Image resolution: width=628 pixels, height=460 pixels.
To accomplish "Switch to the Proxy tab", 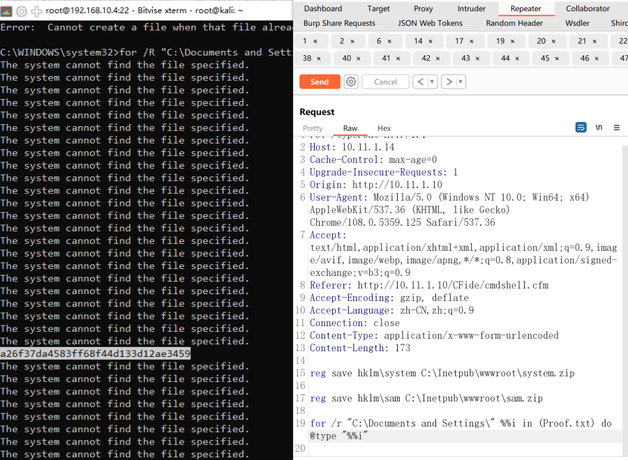I will point(424,8).
